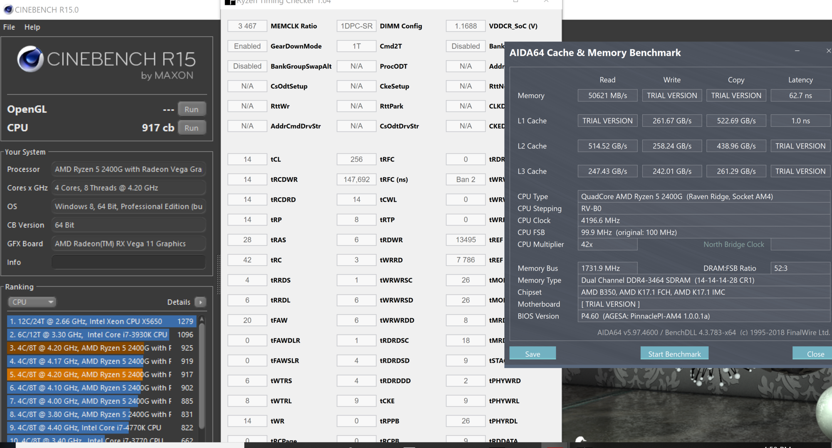Click the CPU Type field in AIDA64
Image resolution: width=832 pixels, height=448 pixels.
(x=704, y=196)
